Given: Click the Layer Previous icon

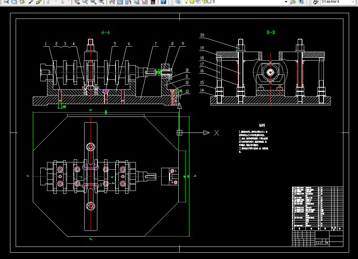Looking at the screenshot, I should [302, 2].
